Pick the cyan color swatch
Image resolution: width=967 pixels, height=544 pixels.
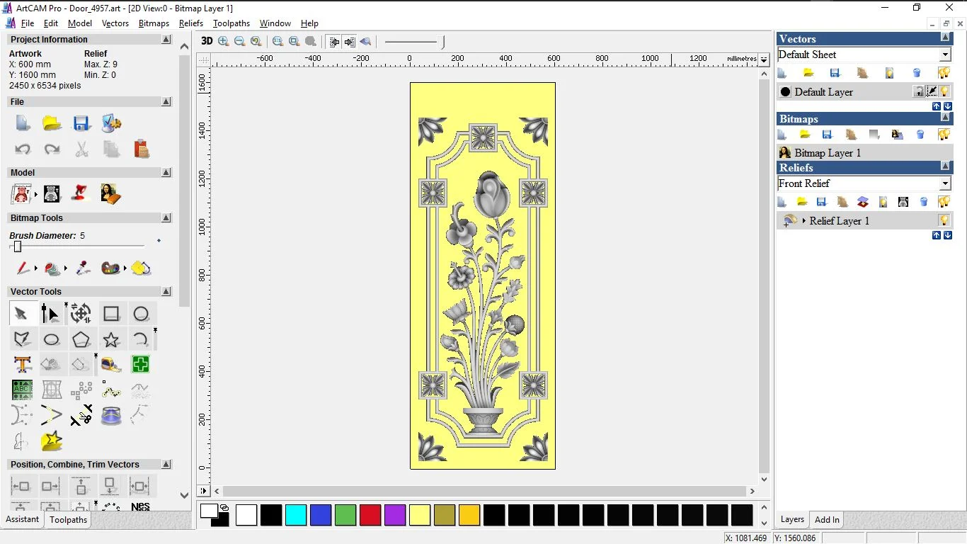coord(296,515)
